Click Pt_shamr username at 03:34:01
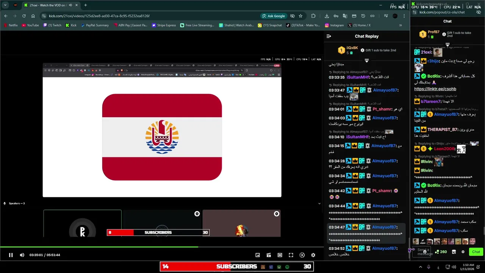The image size is (485, 273). (382, 109)
